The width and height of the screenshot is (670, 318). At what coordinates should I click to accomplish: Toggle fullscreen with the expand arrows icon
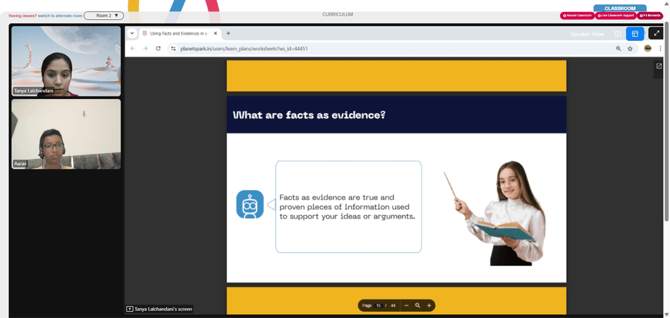[657, 33]
